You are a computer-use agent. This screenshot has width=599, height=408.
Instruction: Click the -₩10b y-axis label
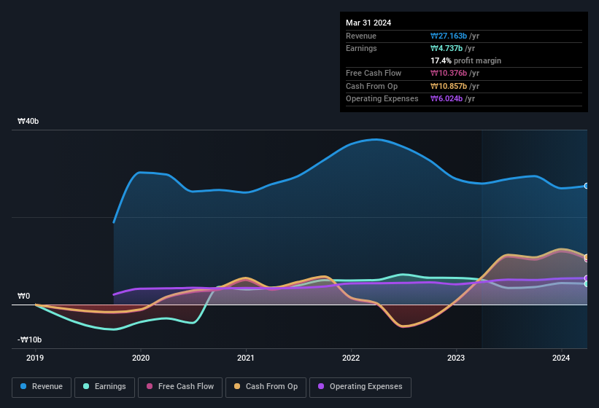29,340
